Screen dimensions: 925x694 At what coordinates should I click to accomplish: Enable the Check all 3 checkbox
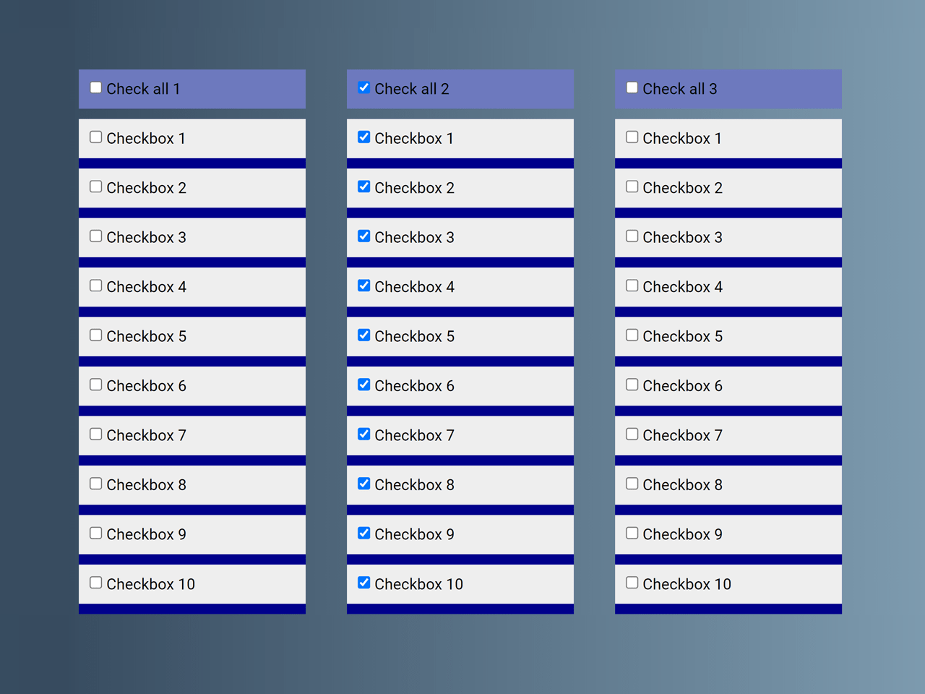632,87
